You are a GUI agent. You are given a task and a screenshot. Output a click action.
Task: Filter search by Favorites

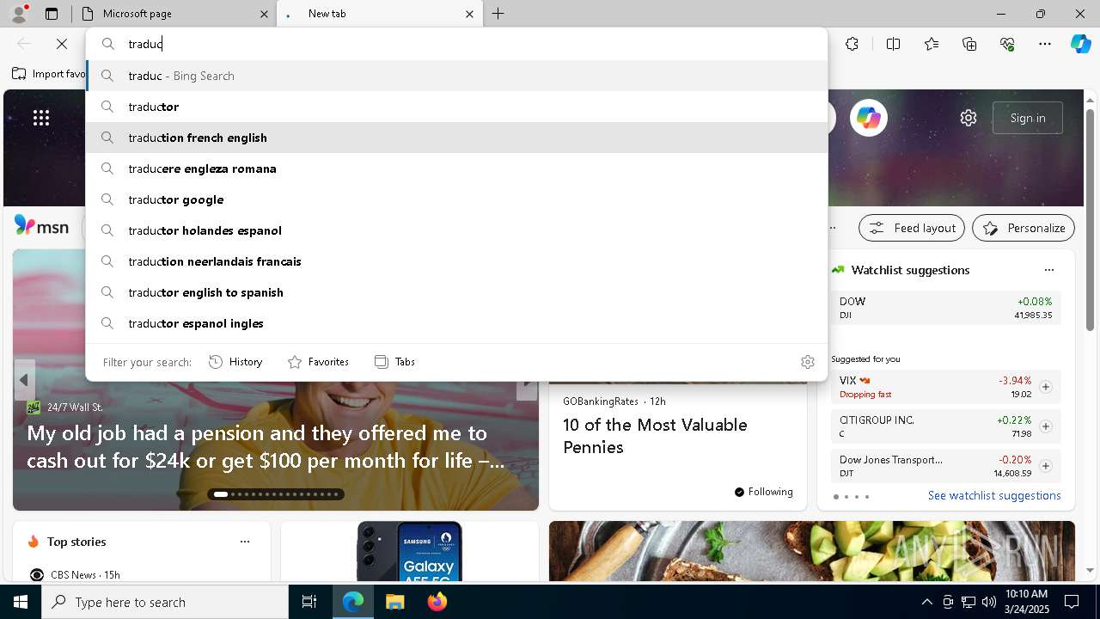point(318,362)
